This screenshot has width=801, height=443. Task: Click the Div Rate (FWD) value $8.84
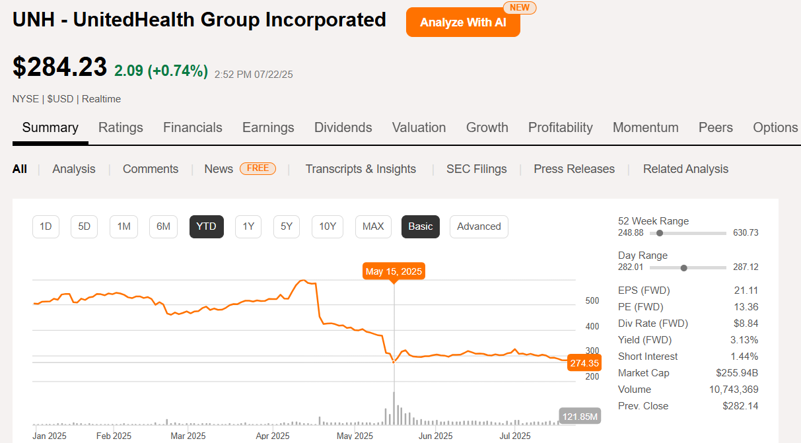coord(745,324)
